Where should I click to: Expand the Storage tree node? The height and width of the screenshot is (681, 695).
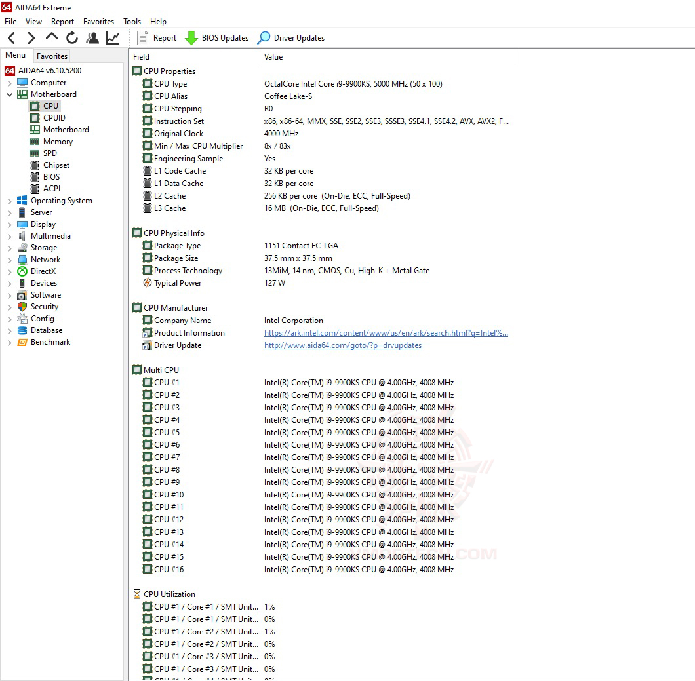click(9, 248)
